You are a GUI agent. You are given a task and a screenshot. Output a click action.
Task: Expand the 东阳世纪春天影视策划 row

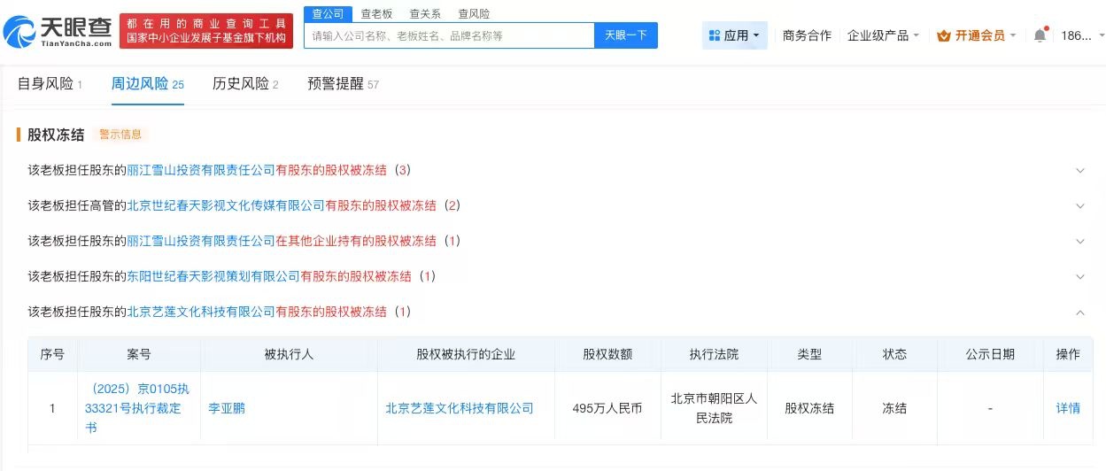pos(1079,276)
